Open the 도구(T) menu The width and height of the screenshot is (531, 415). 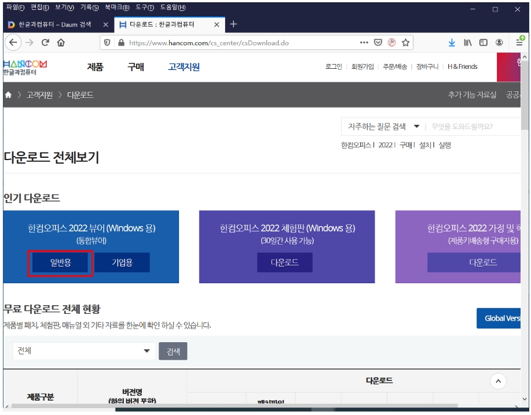point(145,8)
